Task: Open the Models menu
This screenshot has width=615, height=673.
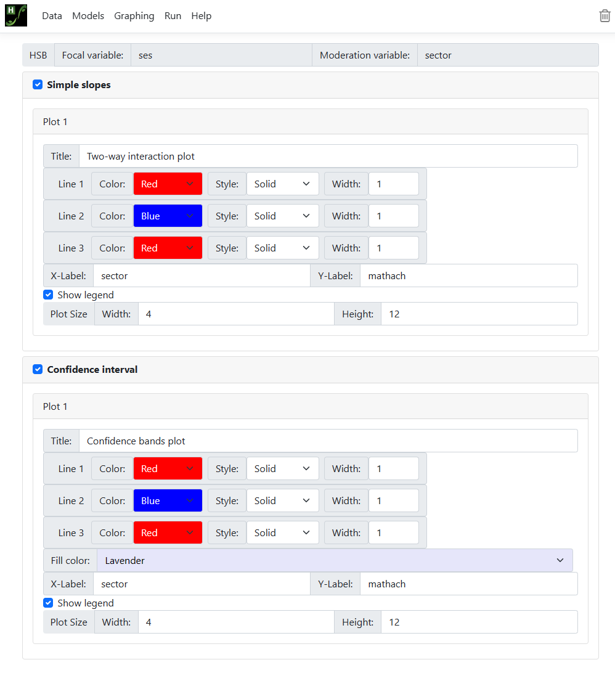Action: coord(88,16)
